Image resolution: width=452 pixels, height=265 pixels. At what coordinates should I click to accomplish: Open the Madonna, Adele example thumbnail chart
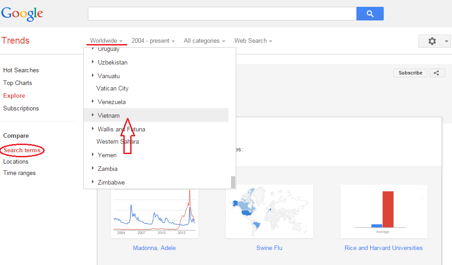click(x=154, y=211)
